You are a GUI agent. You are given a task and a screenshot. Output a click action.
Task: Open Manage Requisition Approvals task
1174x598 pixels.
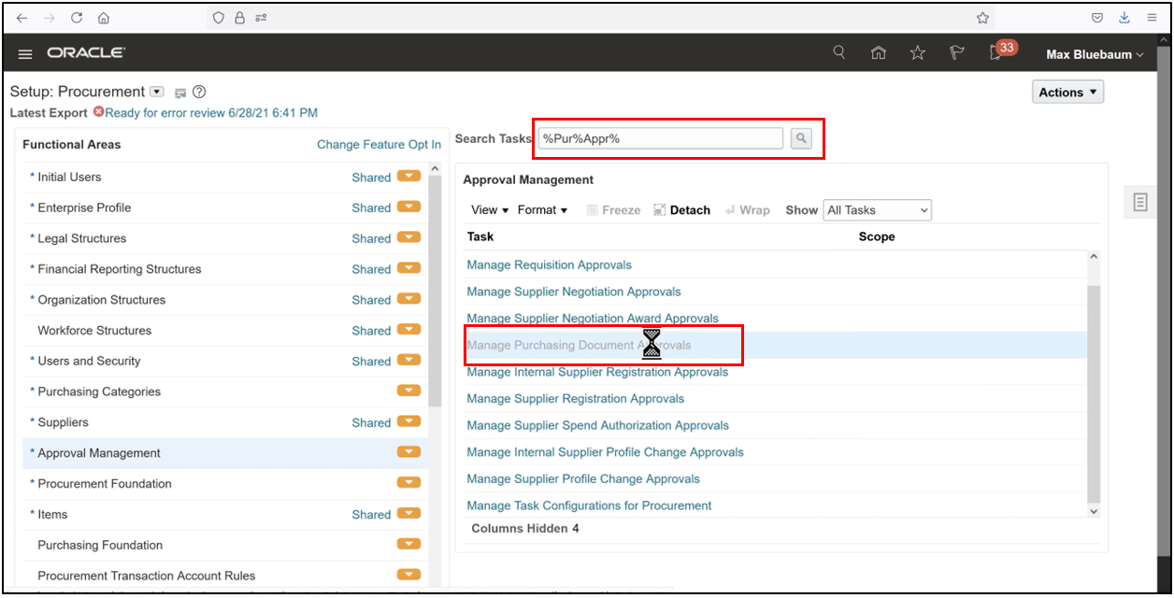pos(549,264)
